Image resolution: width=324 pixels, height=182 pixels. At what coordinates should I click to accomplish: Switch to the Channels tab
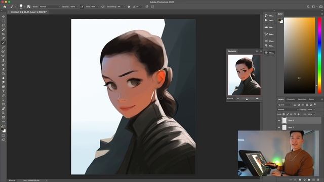point(291,100)
